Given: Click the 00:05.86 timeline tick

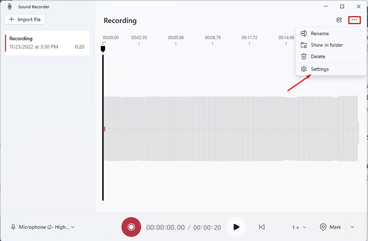Looking at the screenshot, I should (176, 43).
